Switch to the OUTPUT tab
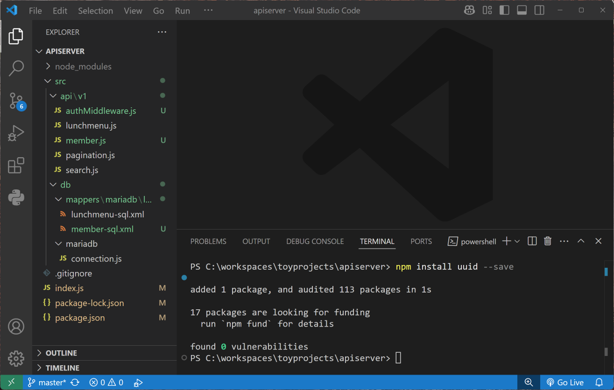The image size is (614, 390). click(x=256, y=241)
